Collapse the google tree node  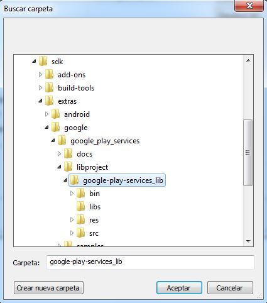(46, 128)
